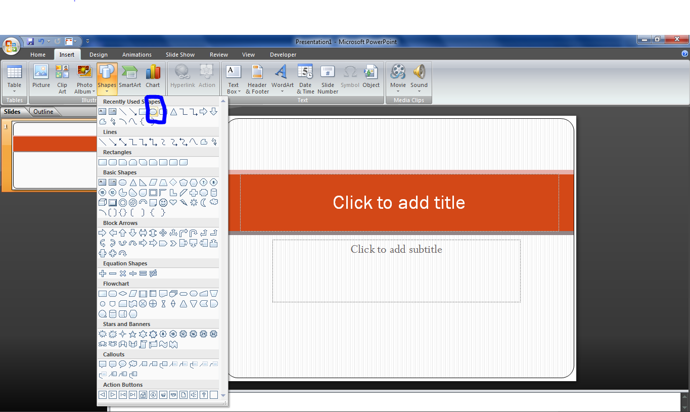This screenshot has height=412, width=690.
Task: Open the Developer tab
Action: click(283, 55)
